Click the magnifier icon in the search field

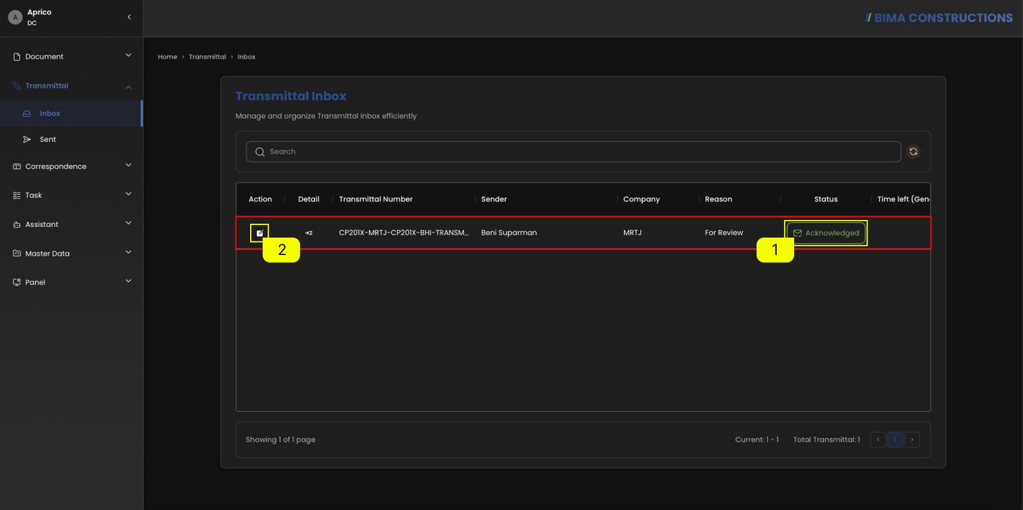pos(260,152)
